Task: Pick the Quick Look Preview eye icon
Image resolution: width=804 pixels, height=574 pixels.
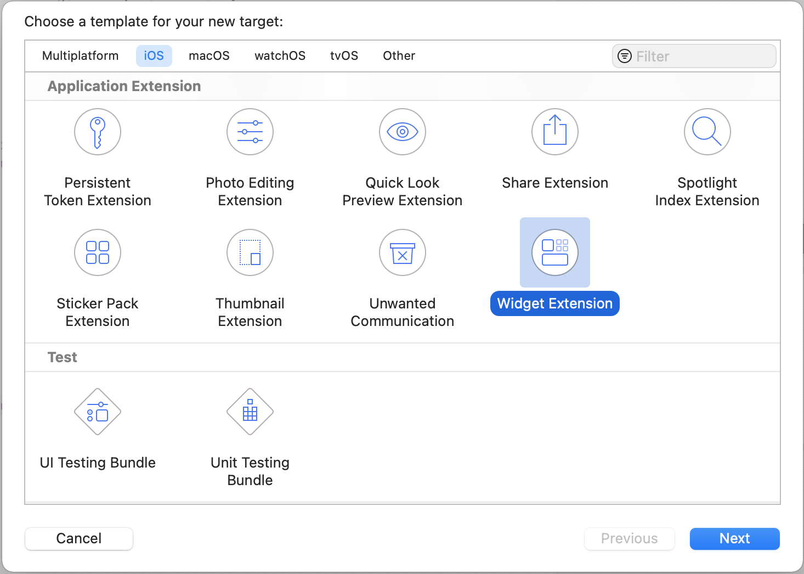Action: [x=403, y=132]
